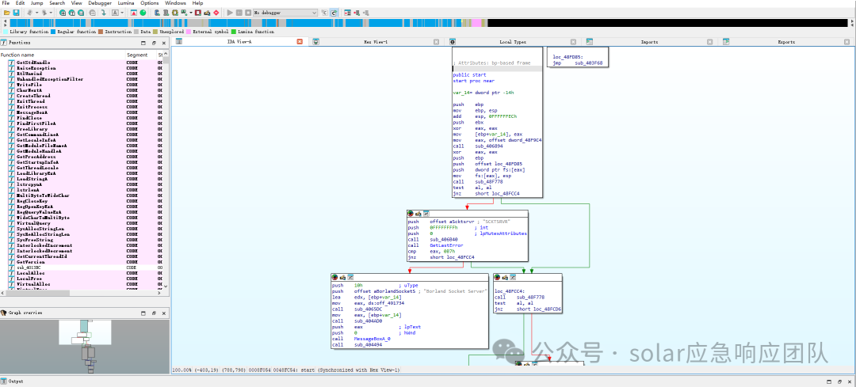Screen dimensions: 856x387
Task: Click the Output panel icon
Action: [x=4, y=382]
